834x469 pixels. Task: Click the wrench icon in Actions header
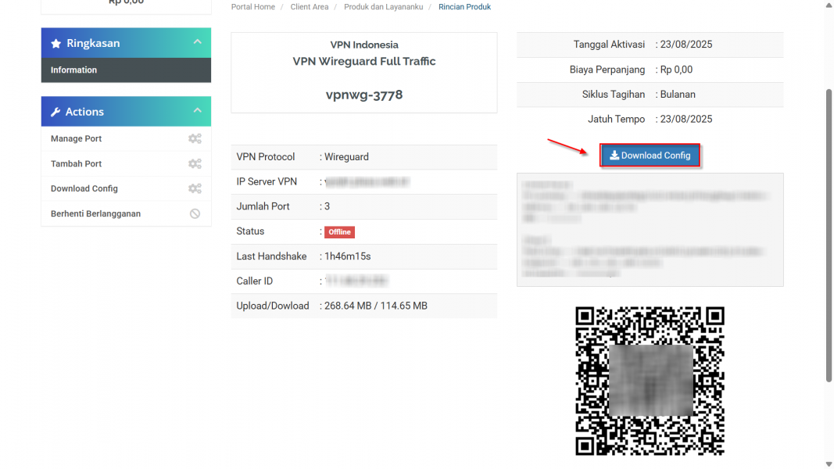click(55, 113)
